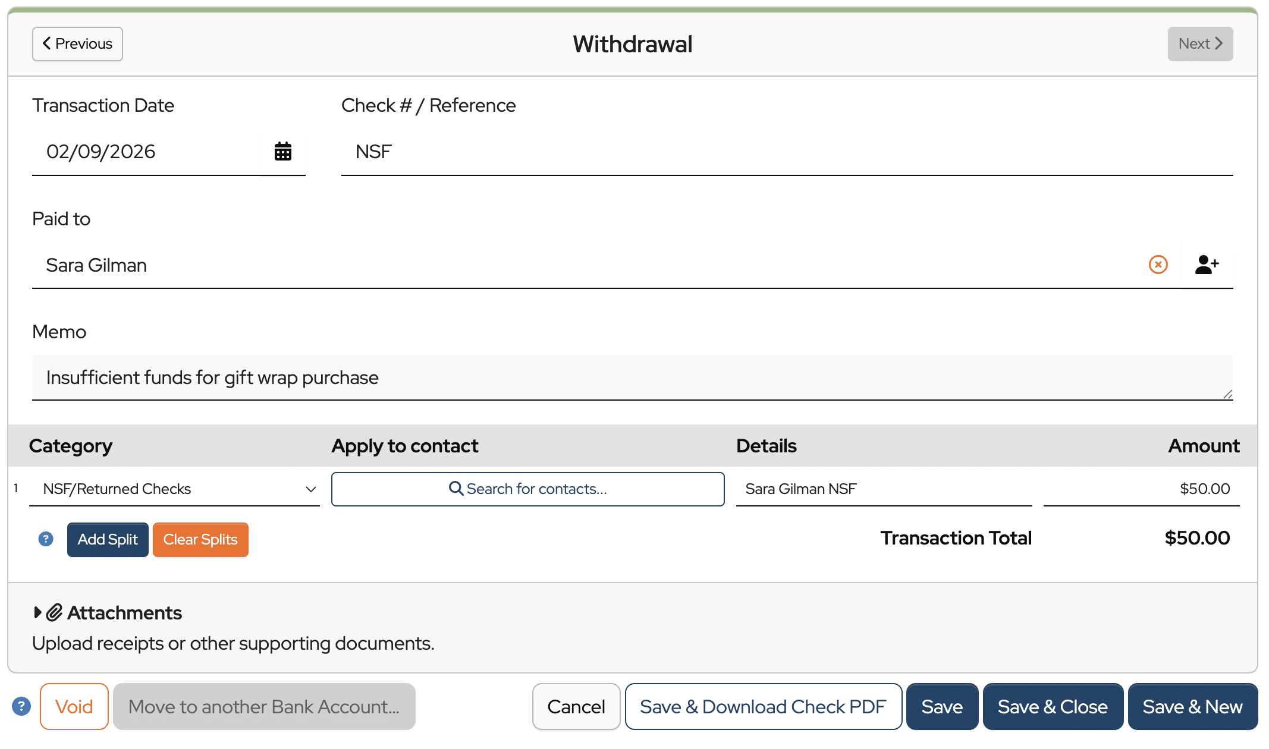This screenshot has height=749, width=1269.
Task: Cancel editing the withdrawal
Action: click(576, 706)
